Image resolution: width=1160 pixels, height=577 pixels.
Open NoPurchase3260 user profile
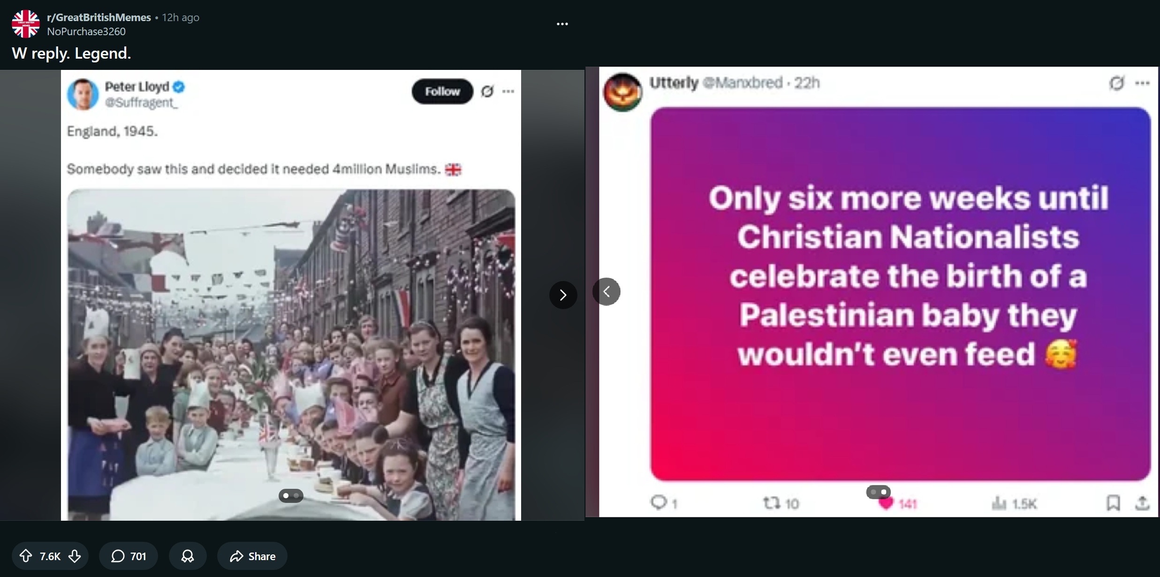(86, 31)
